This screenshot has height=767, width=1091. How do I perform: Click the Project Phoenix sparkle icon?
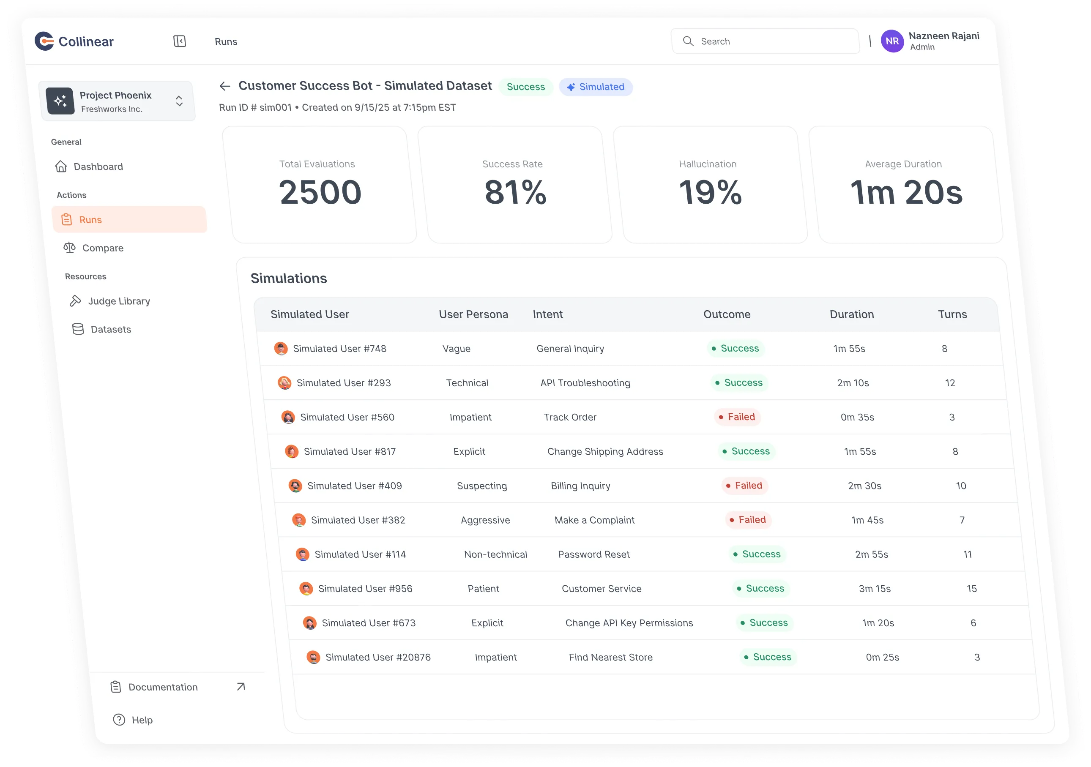pos(60,101)
